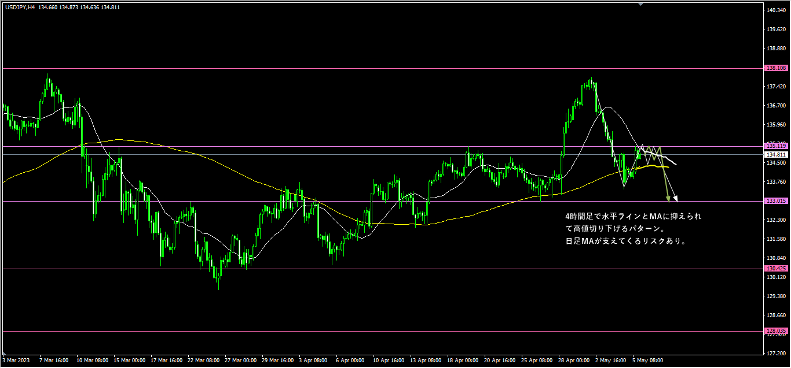Select the gray horizontal line at 128.035
791x368 pixels.
tap(347, 331)
